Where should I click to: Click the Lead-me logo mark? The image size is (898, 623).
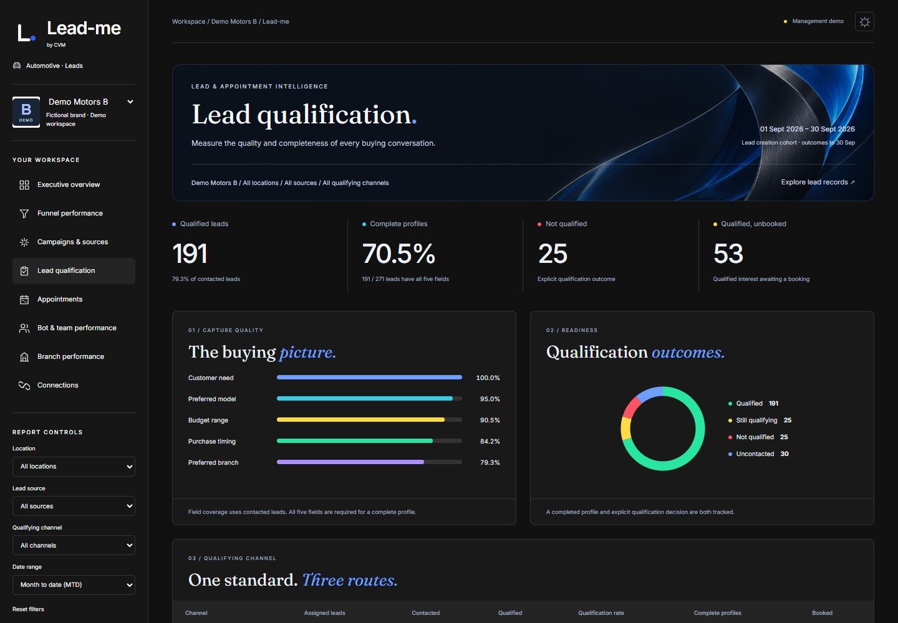coord(26,32)
